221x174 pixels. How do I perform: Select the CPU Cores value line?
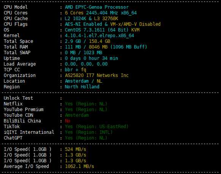(x=101, y=13)
